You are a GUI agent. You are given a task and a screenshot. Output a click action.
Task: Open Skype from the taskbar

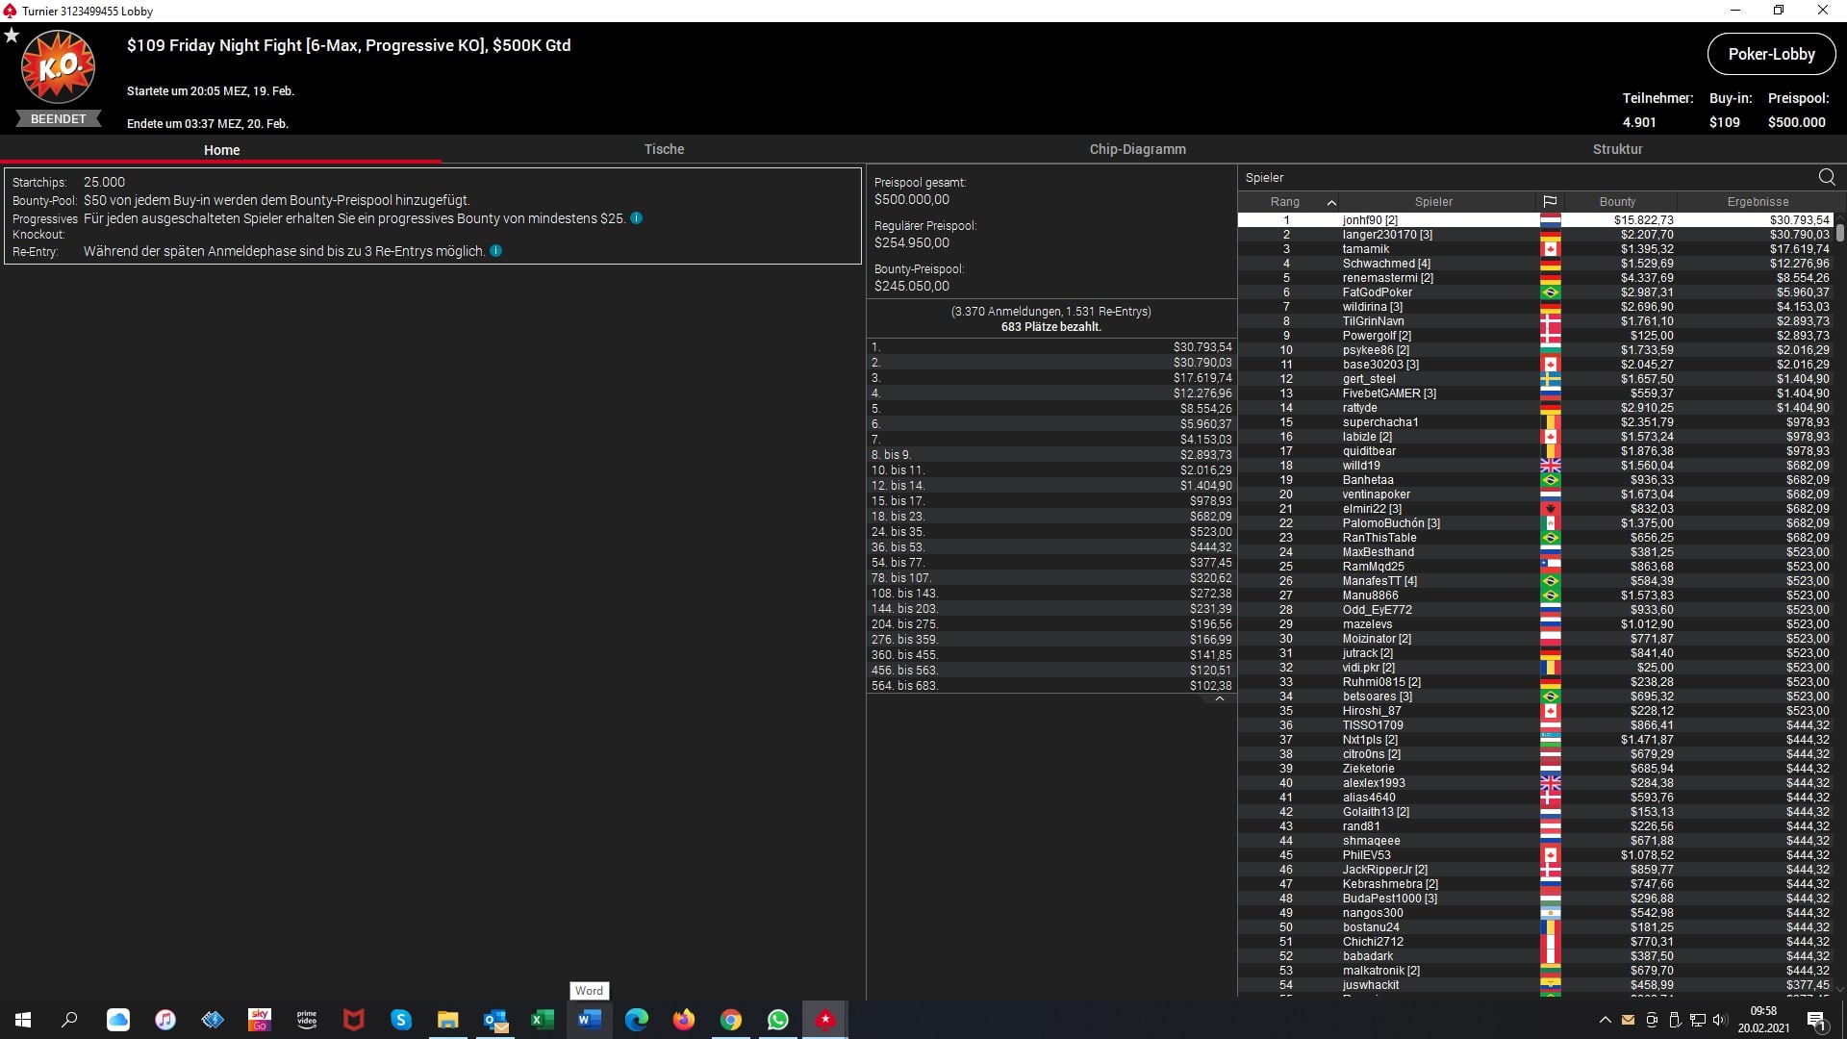tap(401, 1020)
